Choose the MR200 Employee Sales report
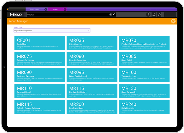 [92, 107]
